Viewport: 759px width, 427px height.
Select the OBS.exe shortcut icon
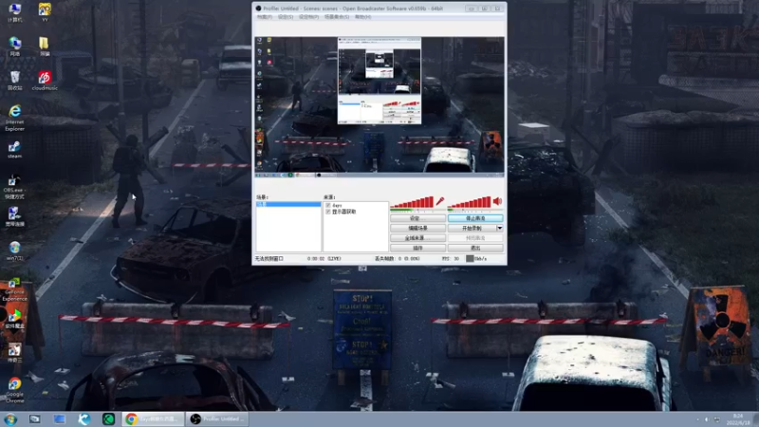14,187
